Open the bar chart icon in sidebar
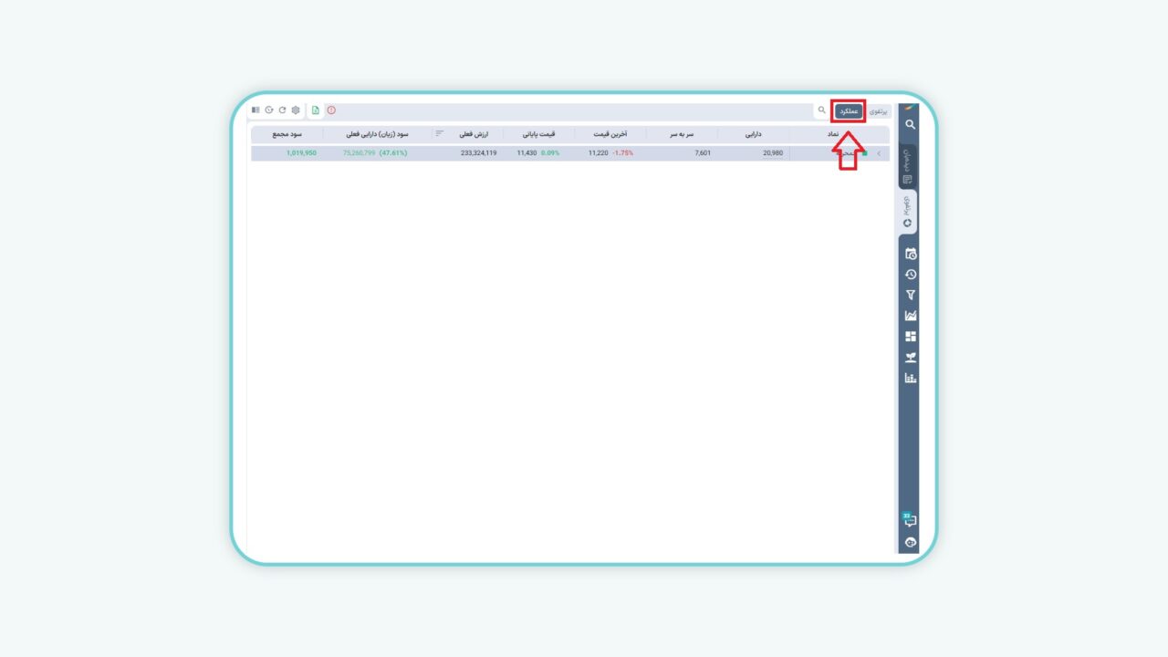This screenshot has width=1168, height=657. 910,378
